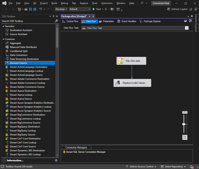Image resolution: width=199 pixels, height=169 pixels.
Task: Open GitHub Copilot from the toolbar
Action: pyautogui.click(x=178, y=9)
